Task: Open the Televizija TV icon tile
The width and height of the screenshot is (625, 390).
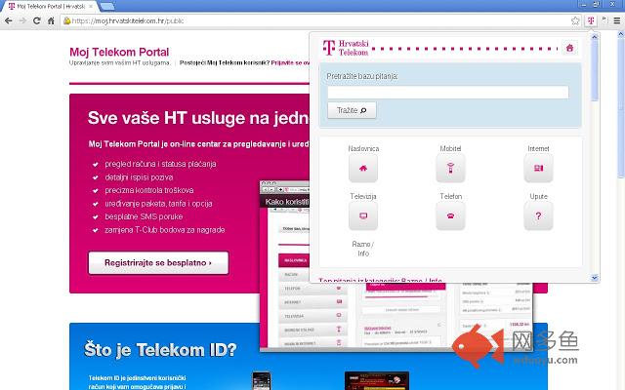Action: click(363, 215)
